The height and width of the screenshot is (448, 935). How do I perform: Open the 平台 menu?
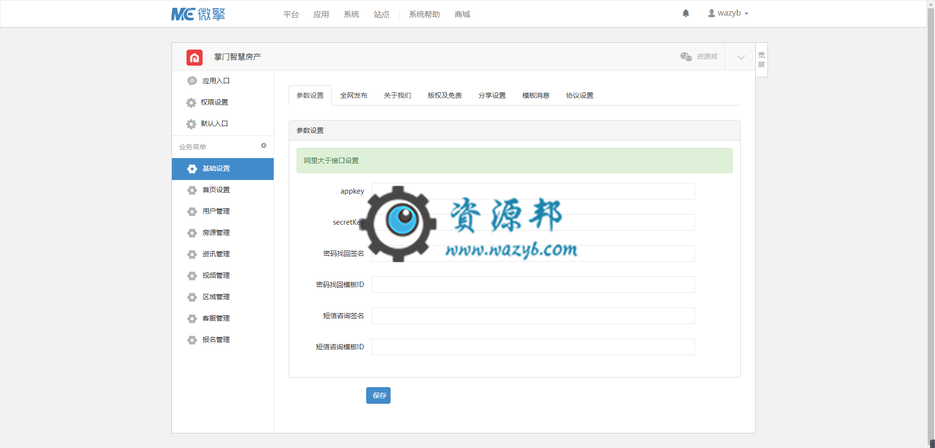pos(291,15)
